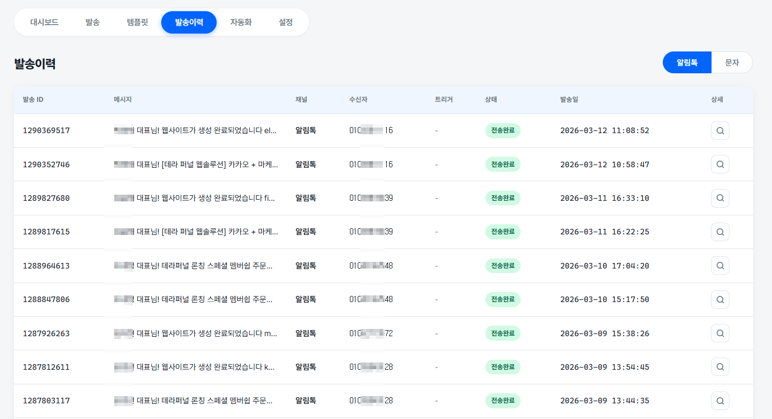This screenshot has width=772, height=419.
Task: Click magnifier for send ID 1287812611
Action: coord(720,366)
